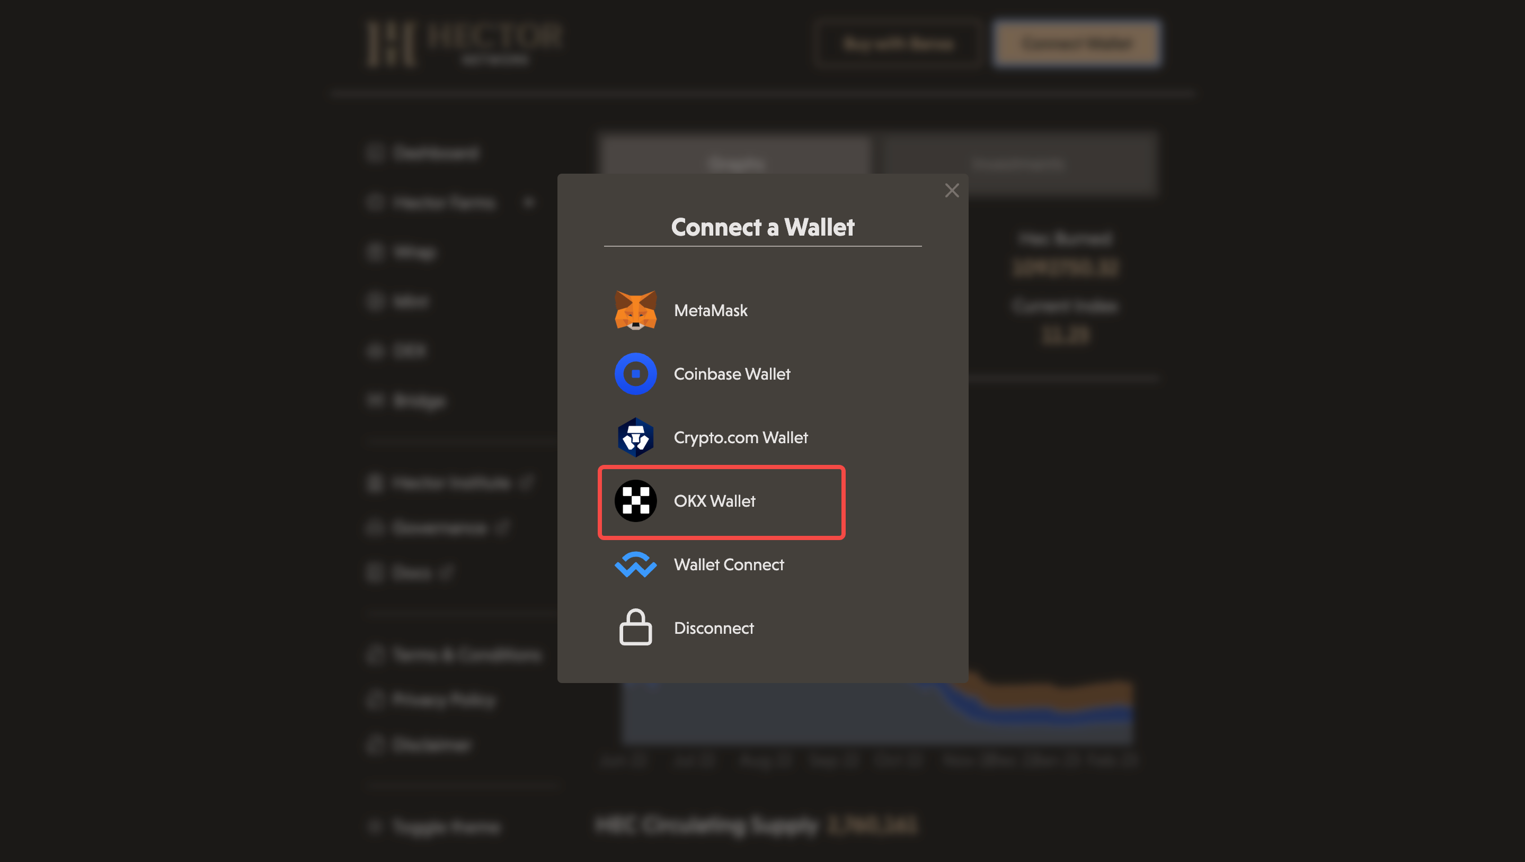Click the OKX checkered logo icon
1525x862 pixels.
(x=635, y=501)
